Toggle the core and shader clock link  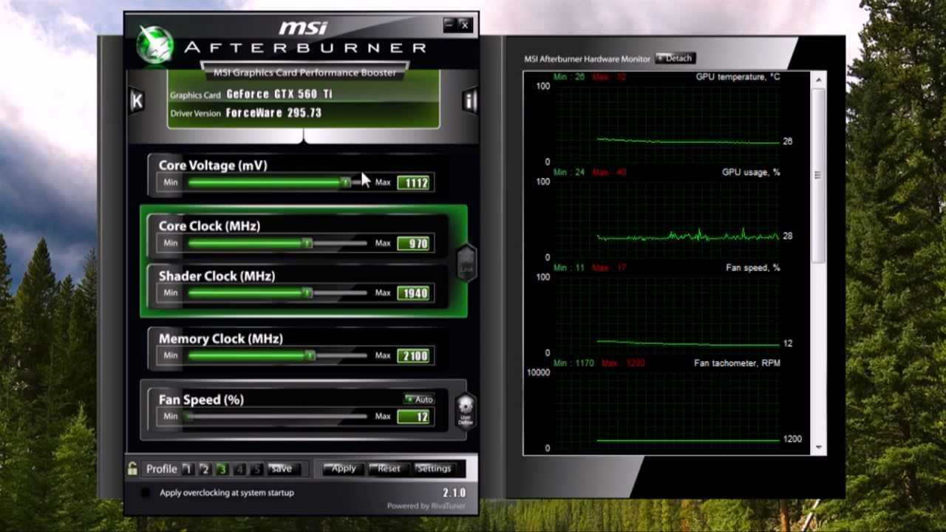click(x=466, y=263)
